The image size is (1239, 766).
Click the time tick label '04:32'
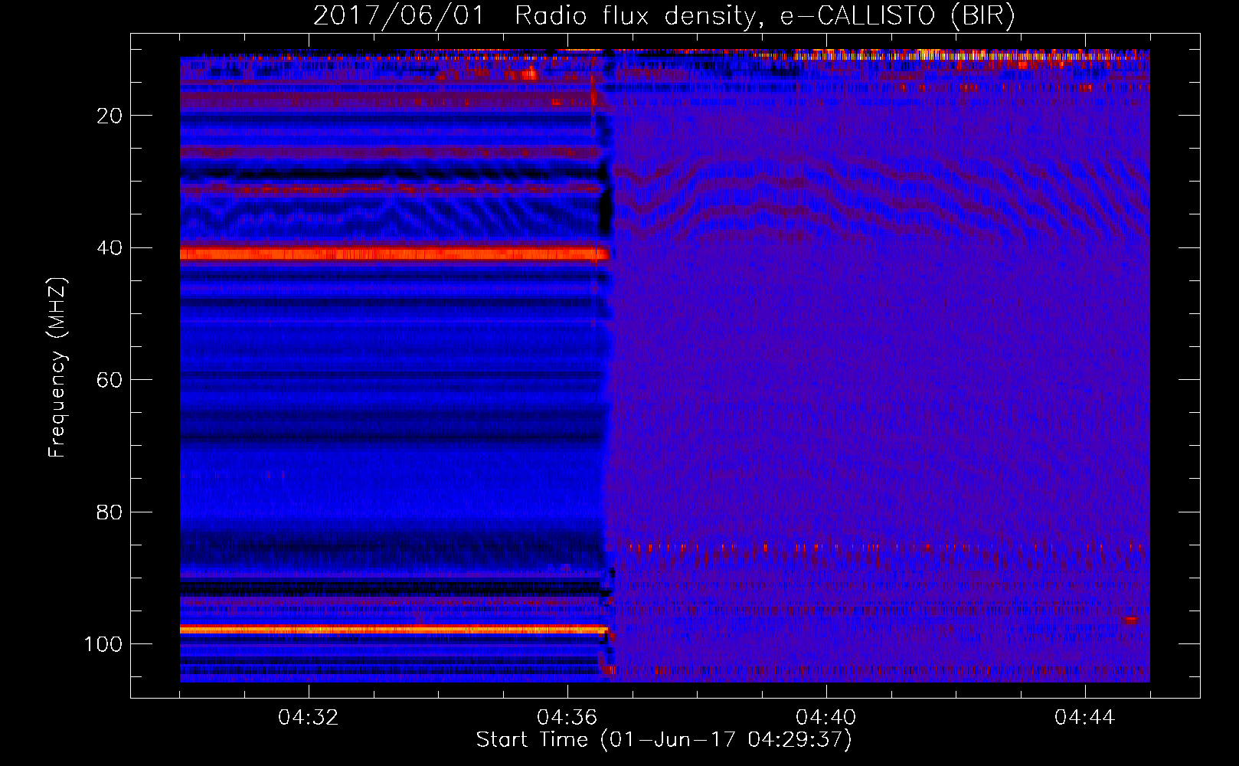tap(309, 718)
